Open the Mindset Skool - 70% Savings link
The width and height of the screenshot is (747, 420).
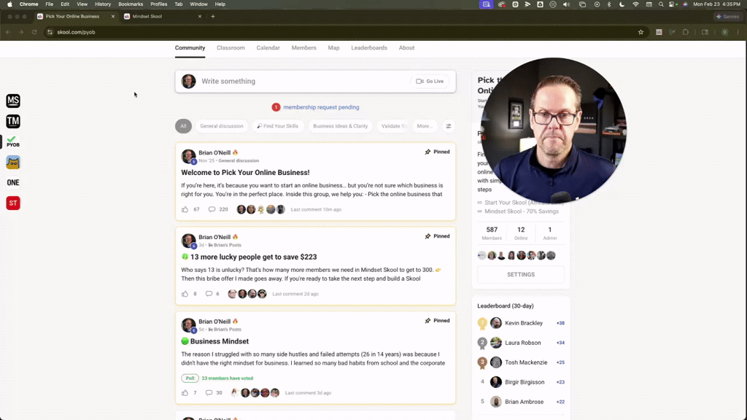[522, 211]
